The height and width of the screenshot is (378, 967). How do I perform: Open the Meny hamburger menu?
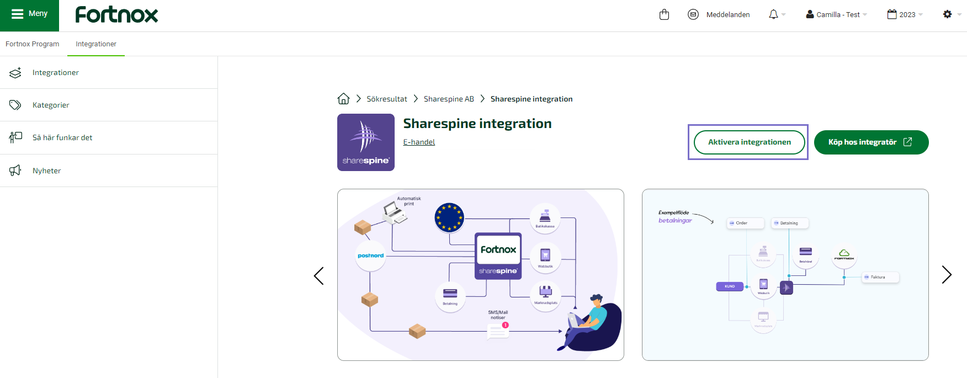tap(29, 14)
